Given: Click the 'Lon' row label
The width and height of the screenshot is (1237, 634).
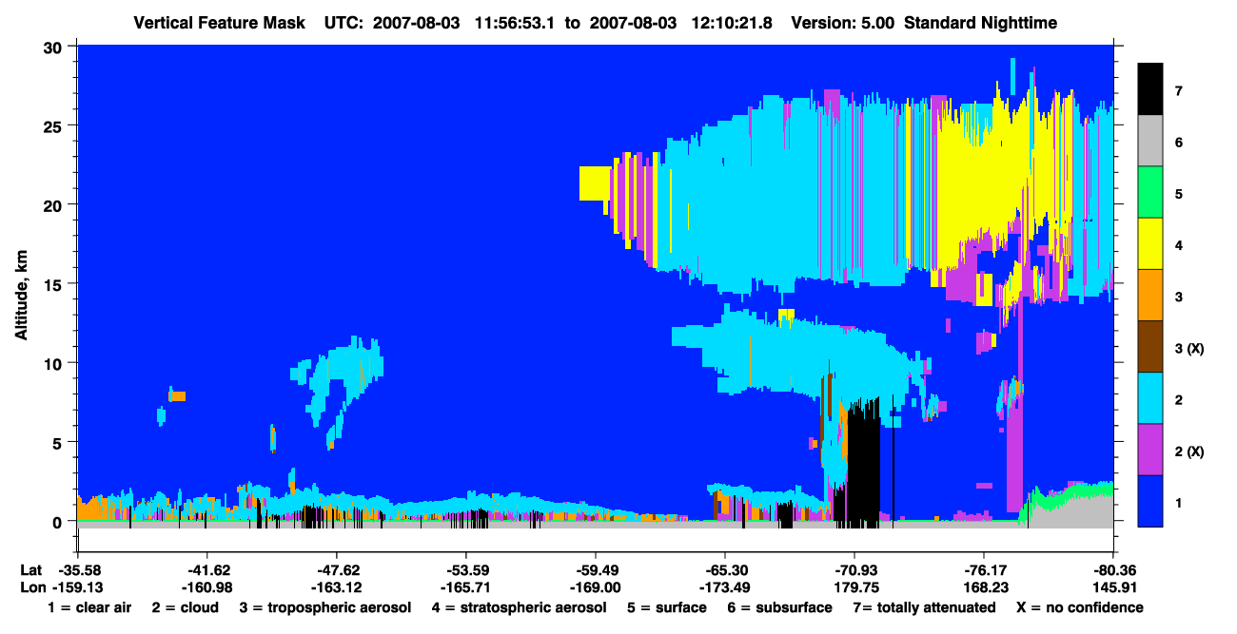Looking at the screenshot, I should tap(31, 588).
